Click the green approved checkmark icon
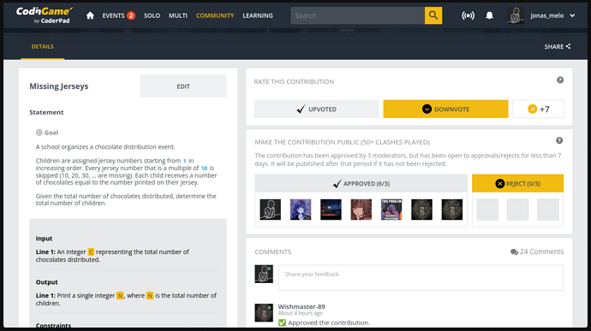Image resolution: width=591 pixels, height=331 pixels. click(282, 322)
